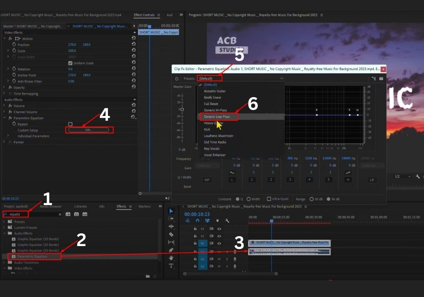Image resolution: width=424 pixels, height=297 pixels.
Task: Select the Ripple Edit tool
Action: pyautogui.click(x=171, y=226)
